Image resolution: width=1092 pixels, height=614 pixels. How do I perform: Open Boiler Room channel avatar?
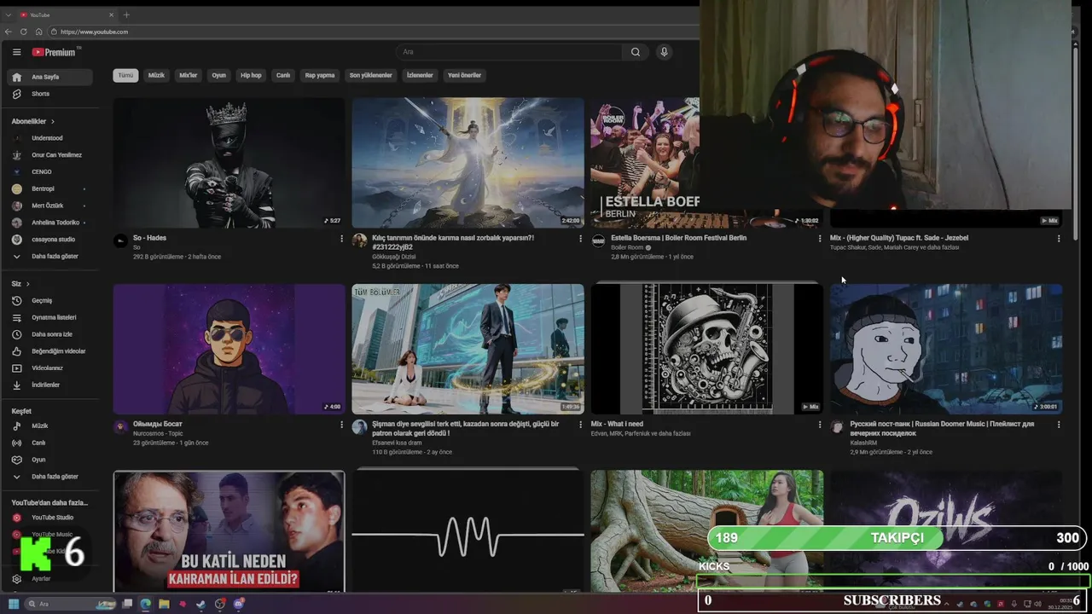599,241
